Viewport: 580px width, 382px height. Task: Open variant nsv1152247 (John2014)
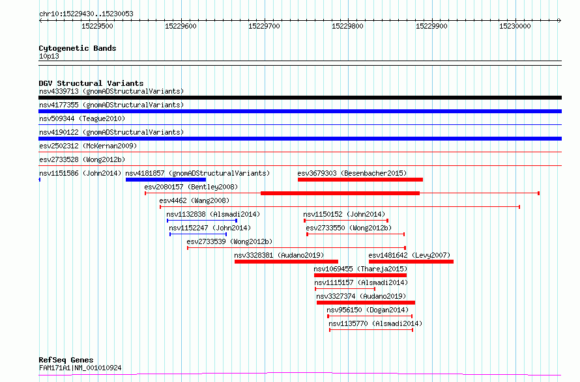tap(210, 228)
